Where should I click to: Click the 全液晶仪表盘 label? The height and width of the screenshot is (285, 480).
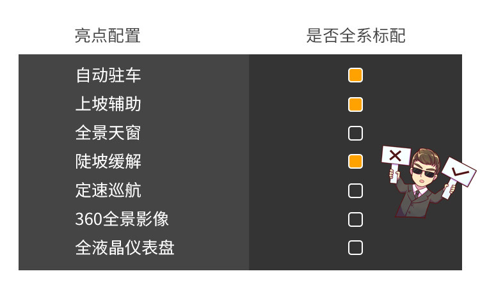tap(125, 248)
